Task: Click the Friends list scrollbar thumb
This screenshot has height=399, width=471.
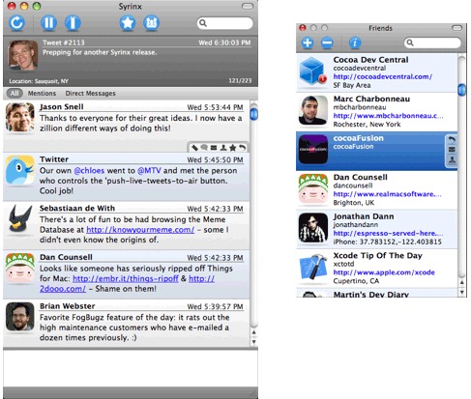Action: click(461, 89)
